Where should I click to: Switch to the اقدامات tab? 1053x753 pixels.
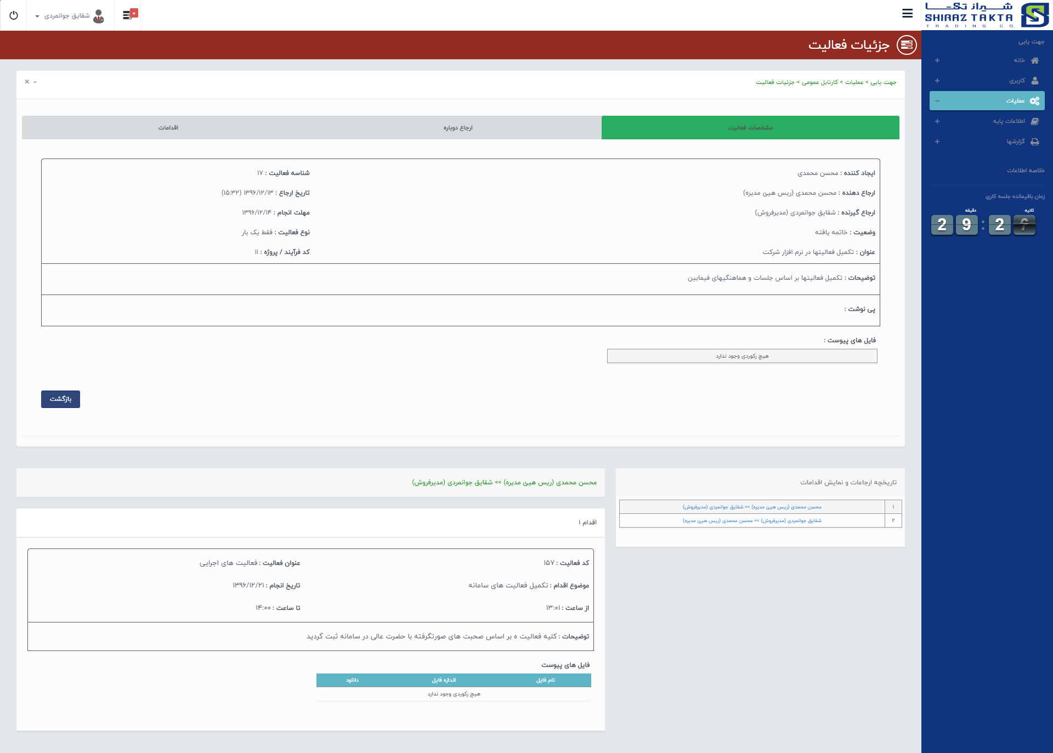click(168, 127)
